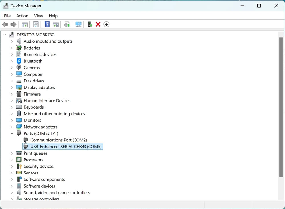Expand Human Interface Devices category
285x209 pixels.
(x=12, y=100)
